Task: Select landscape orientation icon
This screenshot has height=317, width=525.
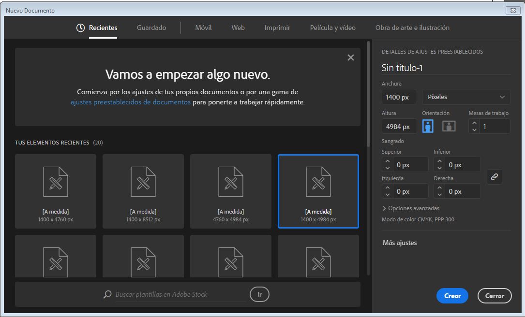Action: pos(449,126)
